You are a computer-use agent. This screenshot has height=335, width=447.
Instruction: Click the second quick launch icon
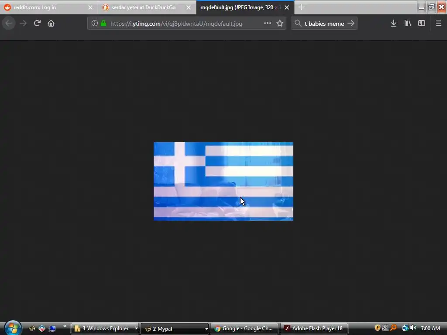pos(42,328)
